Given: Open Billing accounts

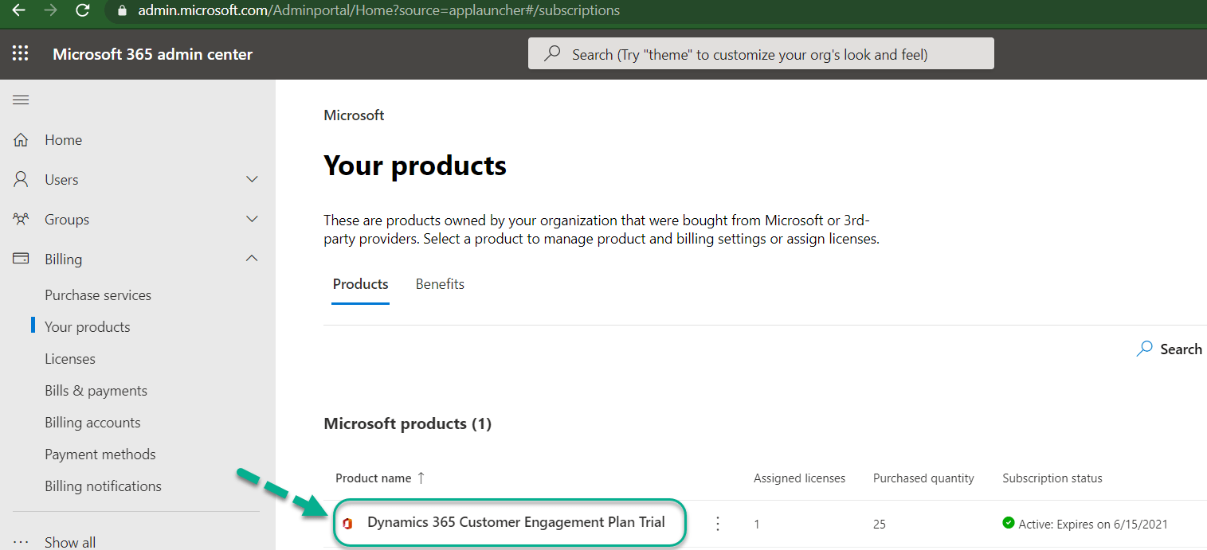Looking at the screenshot, I should [92, 423].
